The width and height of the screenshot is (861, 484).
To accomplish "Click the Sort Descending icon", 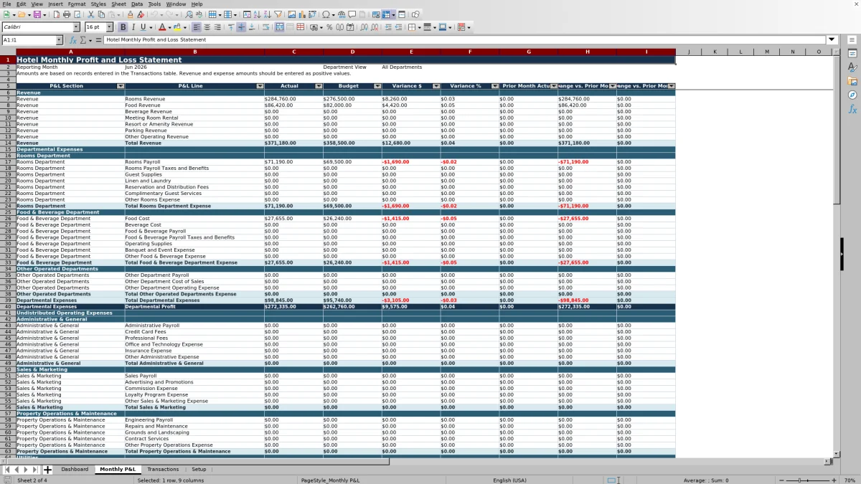I will pos(267,14).
